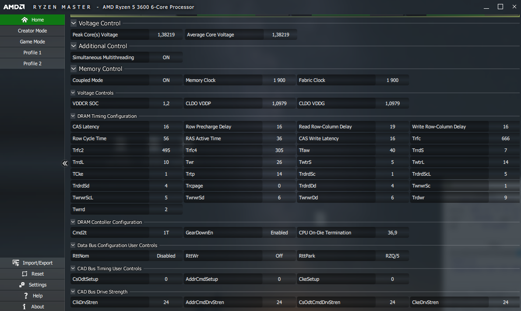The height and width of the screenshot is (311, 521).
Task: Toggle Coupled Mode ON value
Action: (166, 81)
